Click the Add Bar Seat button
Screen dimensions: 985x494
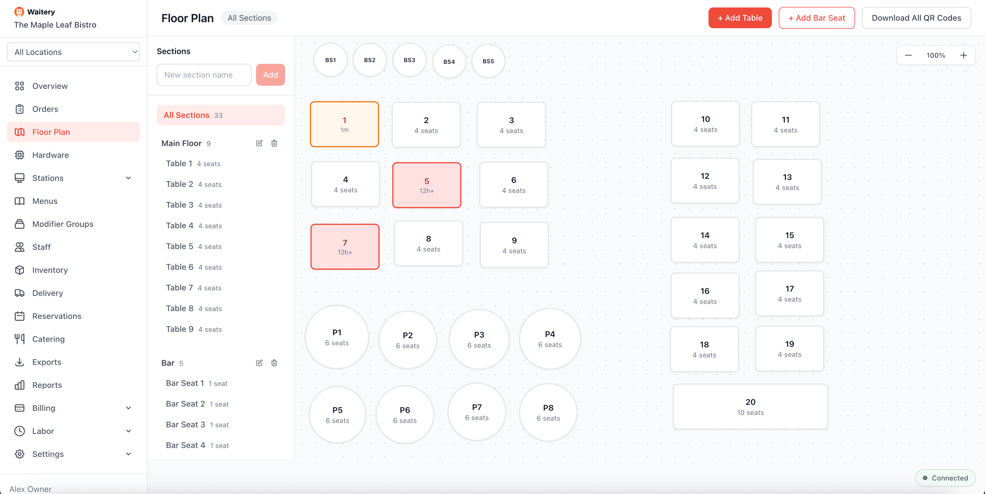pyautogui.click(x=817, y=18)
